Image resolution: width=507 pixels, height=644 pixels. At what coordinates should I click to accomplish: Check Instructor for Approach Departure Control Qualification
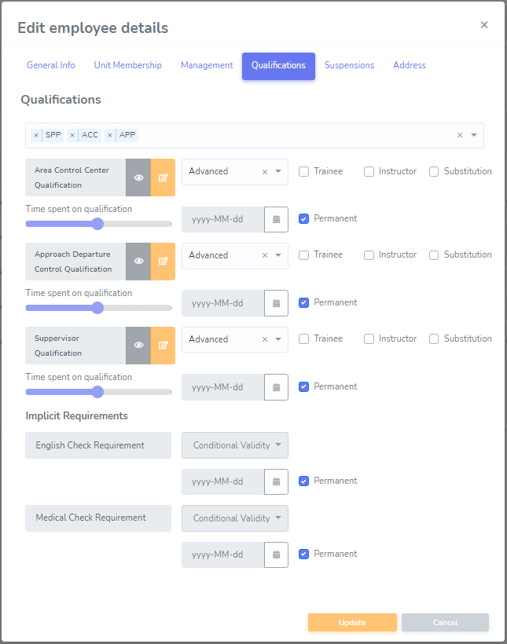369,255
